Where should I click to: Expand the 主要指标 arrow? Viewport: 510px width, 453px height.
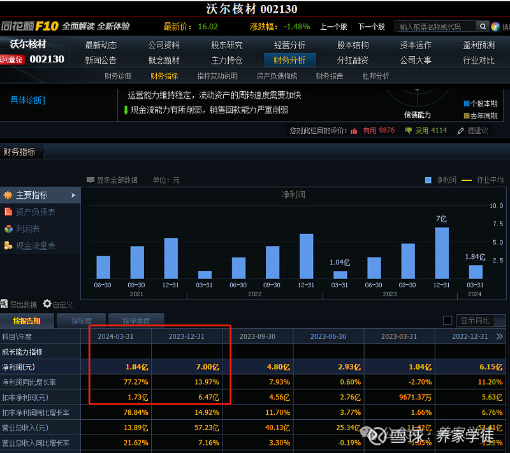pyautogui.click(x=73, y=196)
